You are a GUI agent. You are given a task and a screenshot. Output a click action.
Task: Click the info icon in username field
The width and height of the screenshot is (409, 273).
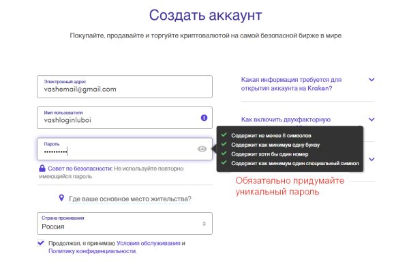pyautogui.click(x=203, y=118)
